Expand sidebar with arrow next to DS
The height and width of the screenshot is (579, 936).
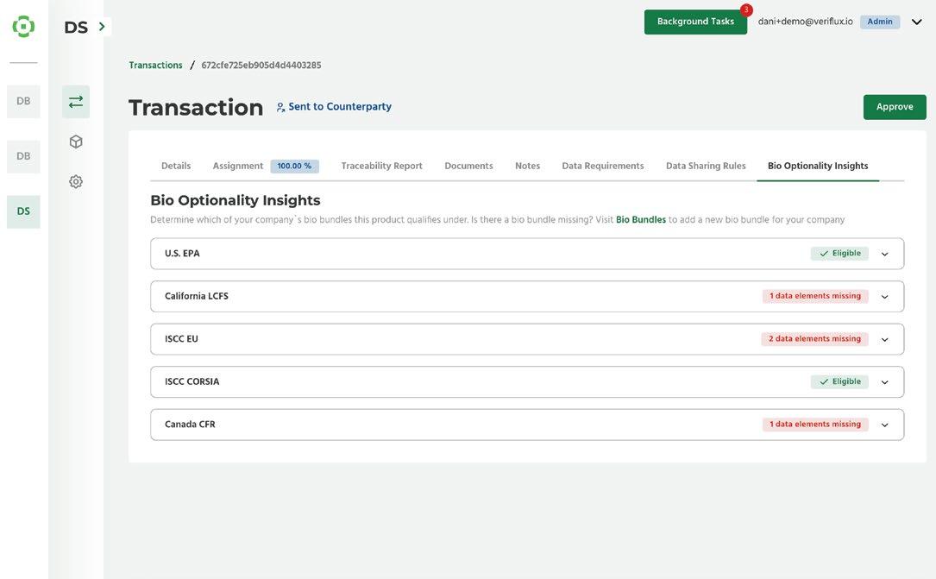pos(102,26)
